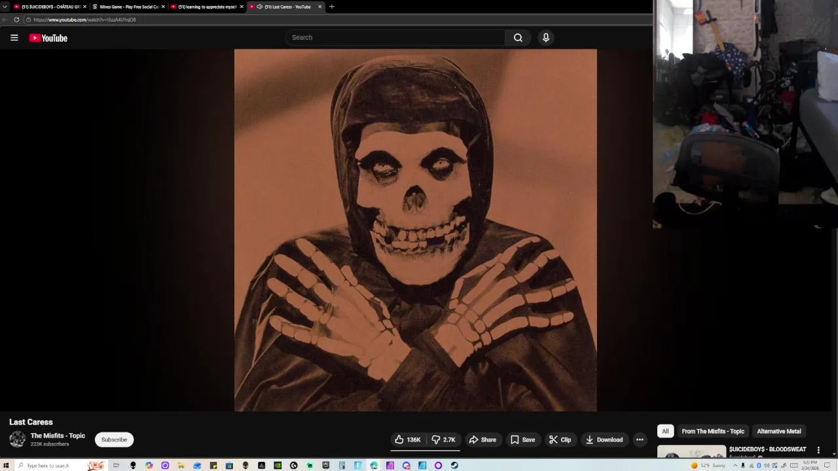838x471 pixels.
Task: Like the video with 136K likes
Action: 407,440
